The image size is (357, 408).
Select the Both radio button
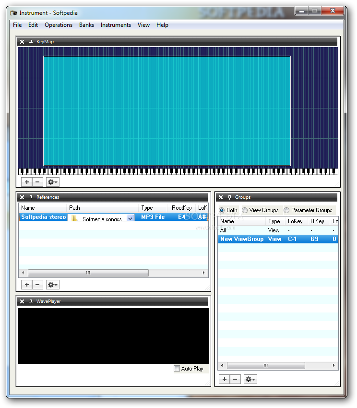click(222, 210)
